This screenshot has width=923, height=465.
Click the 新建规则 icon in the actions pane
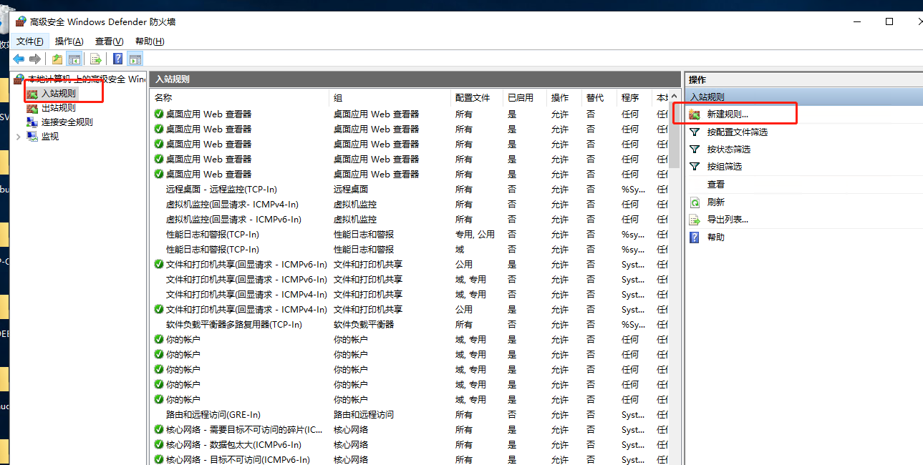click(x=695, y=114)
